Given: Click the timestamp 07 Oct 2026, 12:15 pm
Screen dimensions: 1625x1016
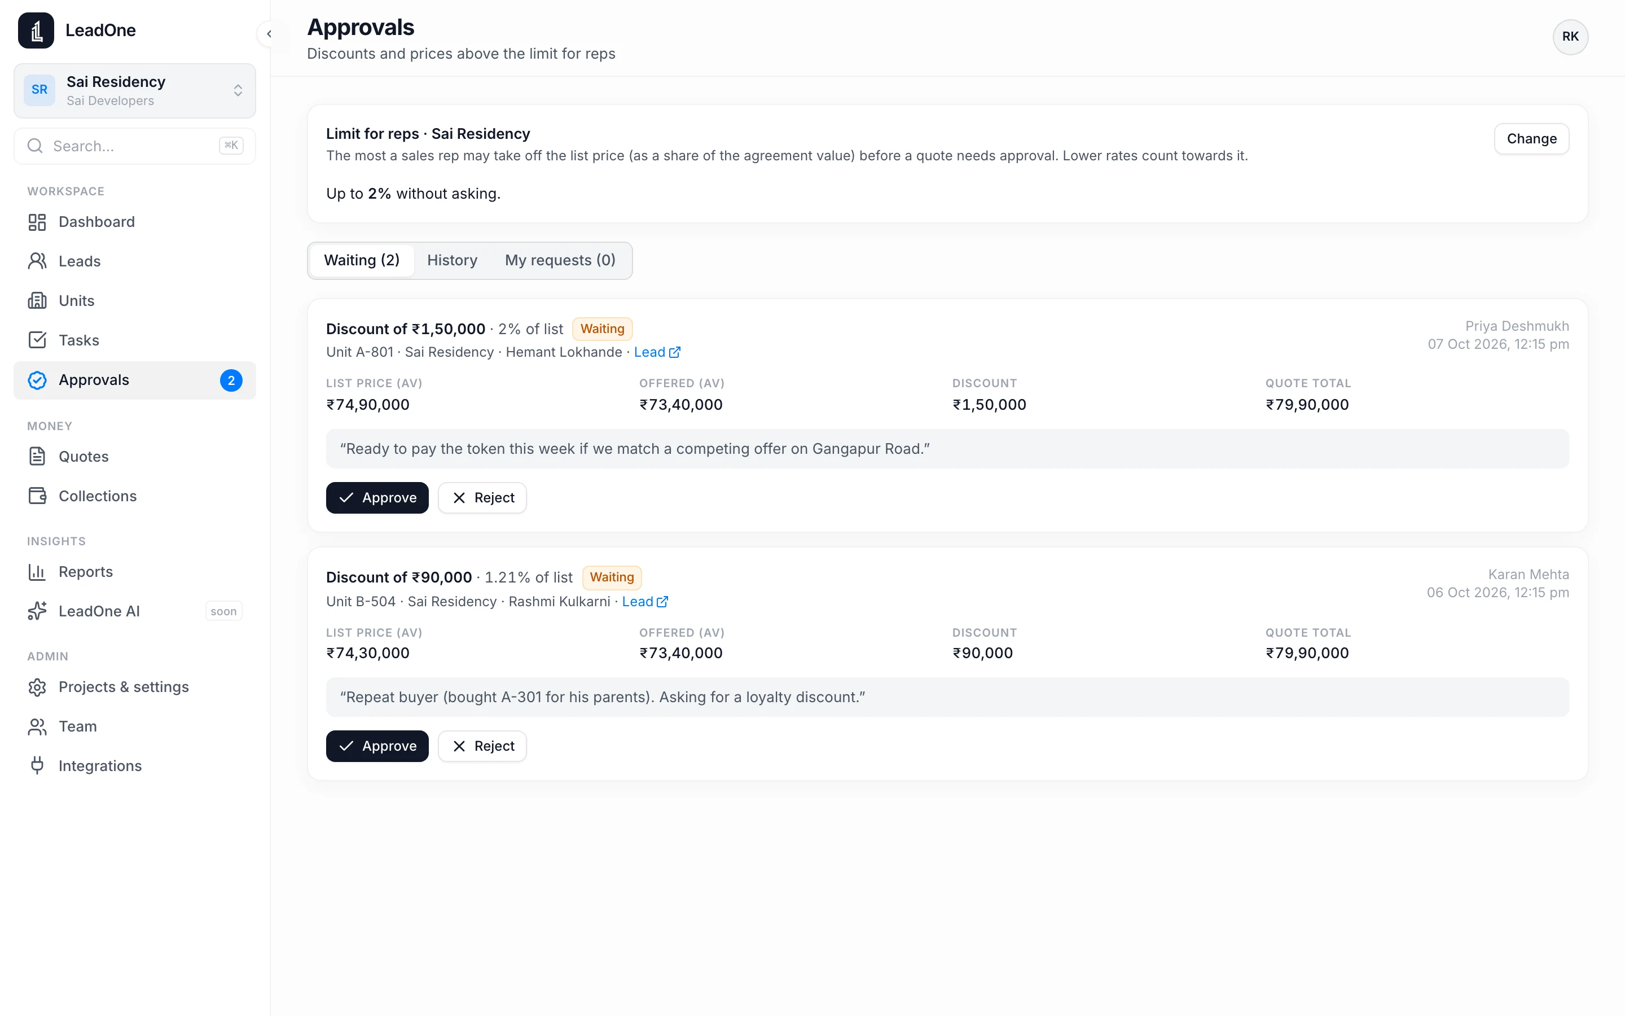Looking at the screenshot, I should 1498,345.
